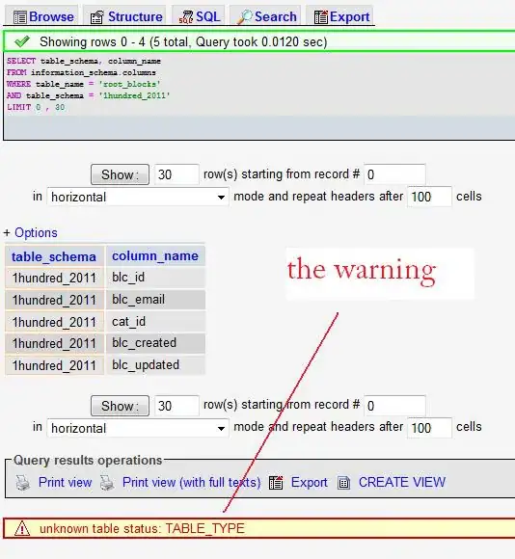
Task: Click the lower starting record number field
Action: (x=394, y=406)
